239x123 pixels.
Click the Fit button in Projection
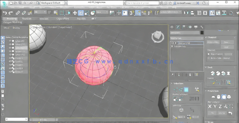[x=212, y=113]
